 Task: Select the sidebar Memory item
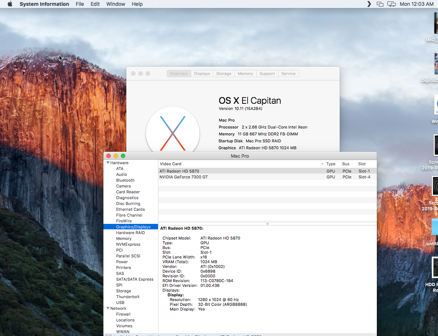click(124, 238)
